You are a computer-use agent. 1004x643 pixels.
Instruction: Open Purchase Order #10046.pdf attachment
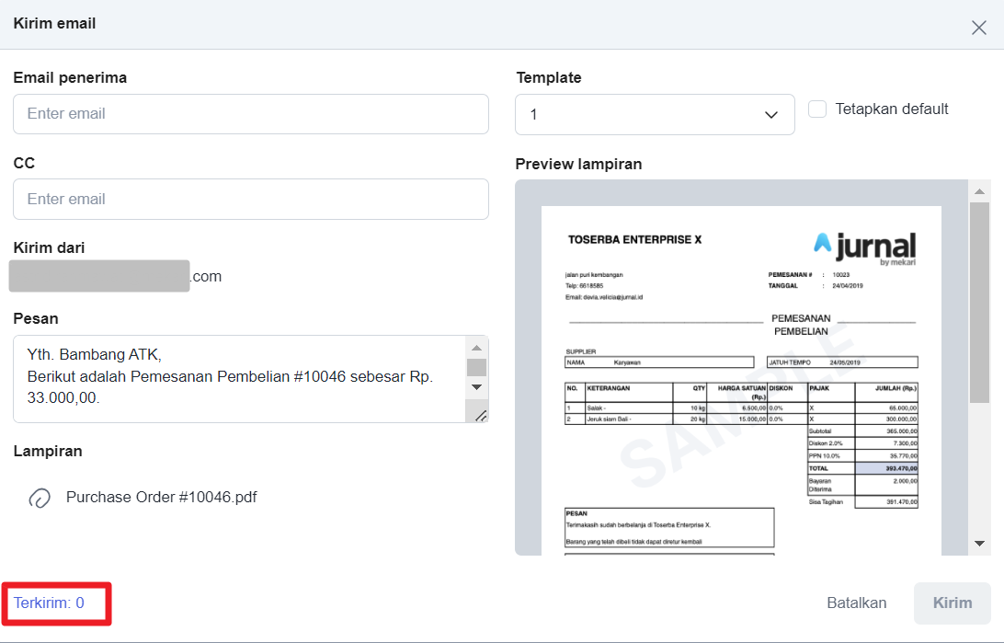point(161,498)
